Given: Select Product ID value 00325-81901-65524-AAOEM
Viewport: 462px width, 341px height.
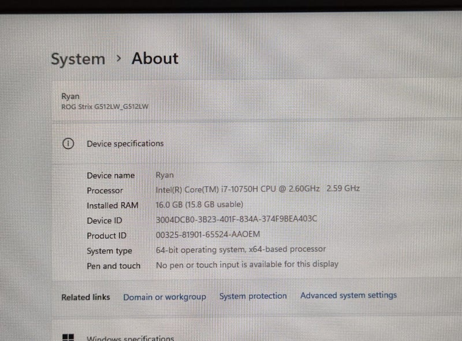Looking at the screenshot, I should point(208,234).
